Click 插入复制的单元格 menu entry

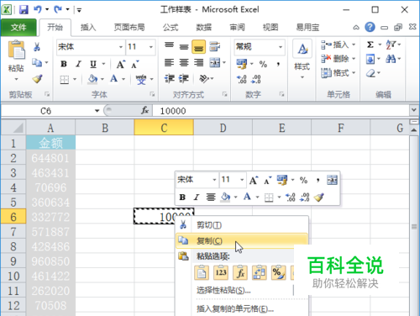coord(235,309)
